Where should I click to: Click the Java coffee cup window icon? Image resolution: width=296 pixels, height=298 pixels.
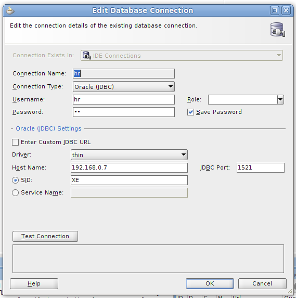pyautogui.click(x=10, y=10)
